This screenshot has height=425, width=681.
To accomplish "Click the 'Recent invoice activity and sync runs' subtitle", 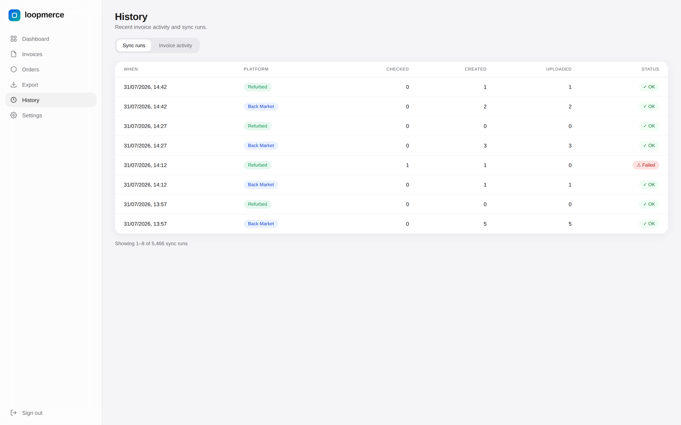I will point(161,27).
